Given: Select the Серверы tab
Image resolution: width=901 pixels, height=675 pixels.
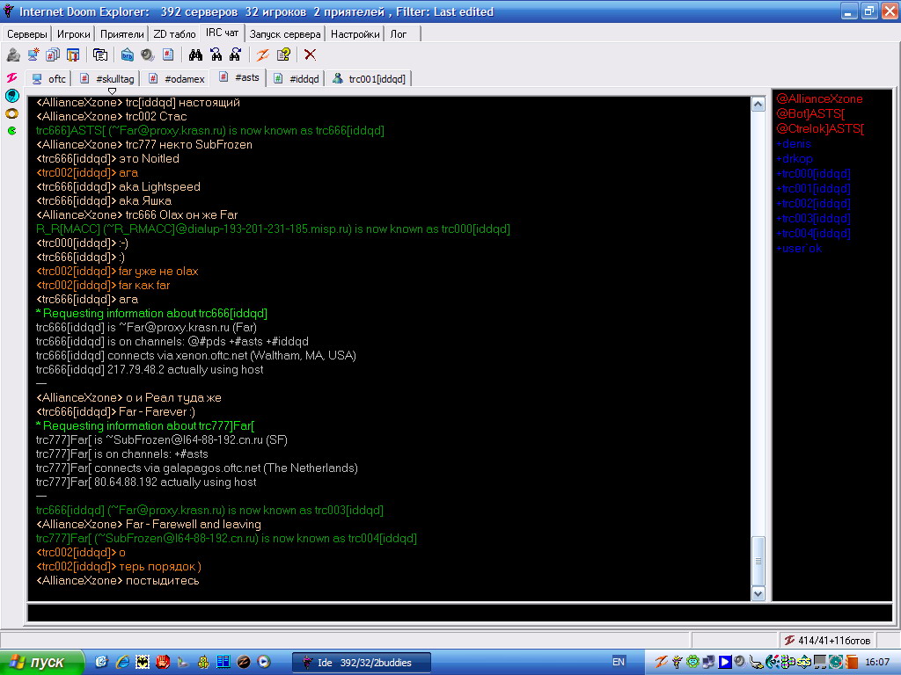Looking at the screenshot, I should 27,33.
